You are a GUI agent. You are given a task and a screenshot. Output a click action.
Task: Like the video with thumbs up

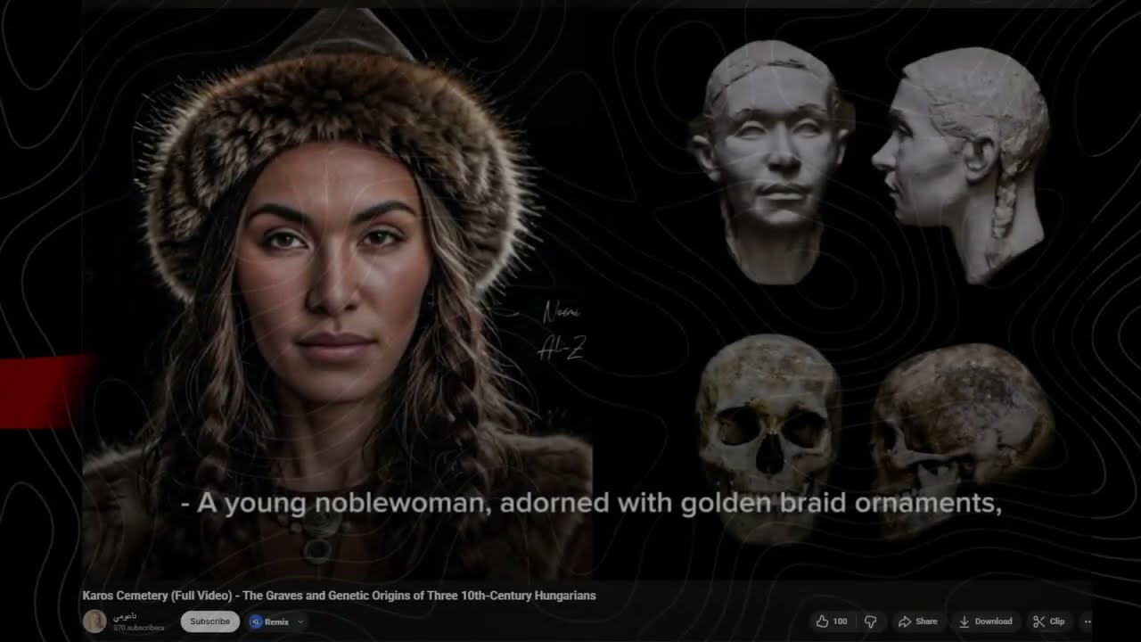pos(831,621)
